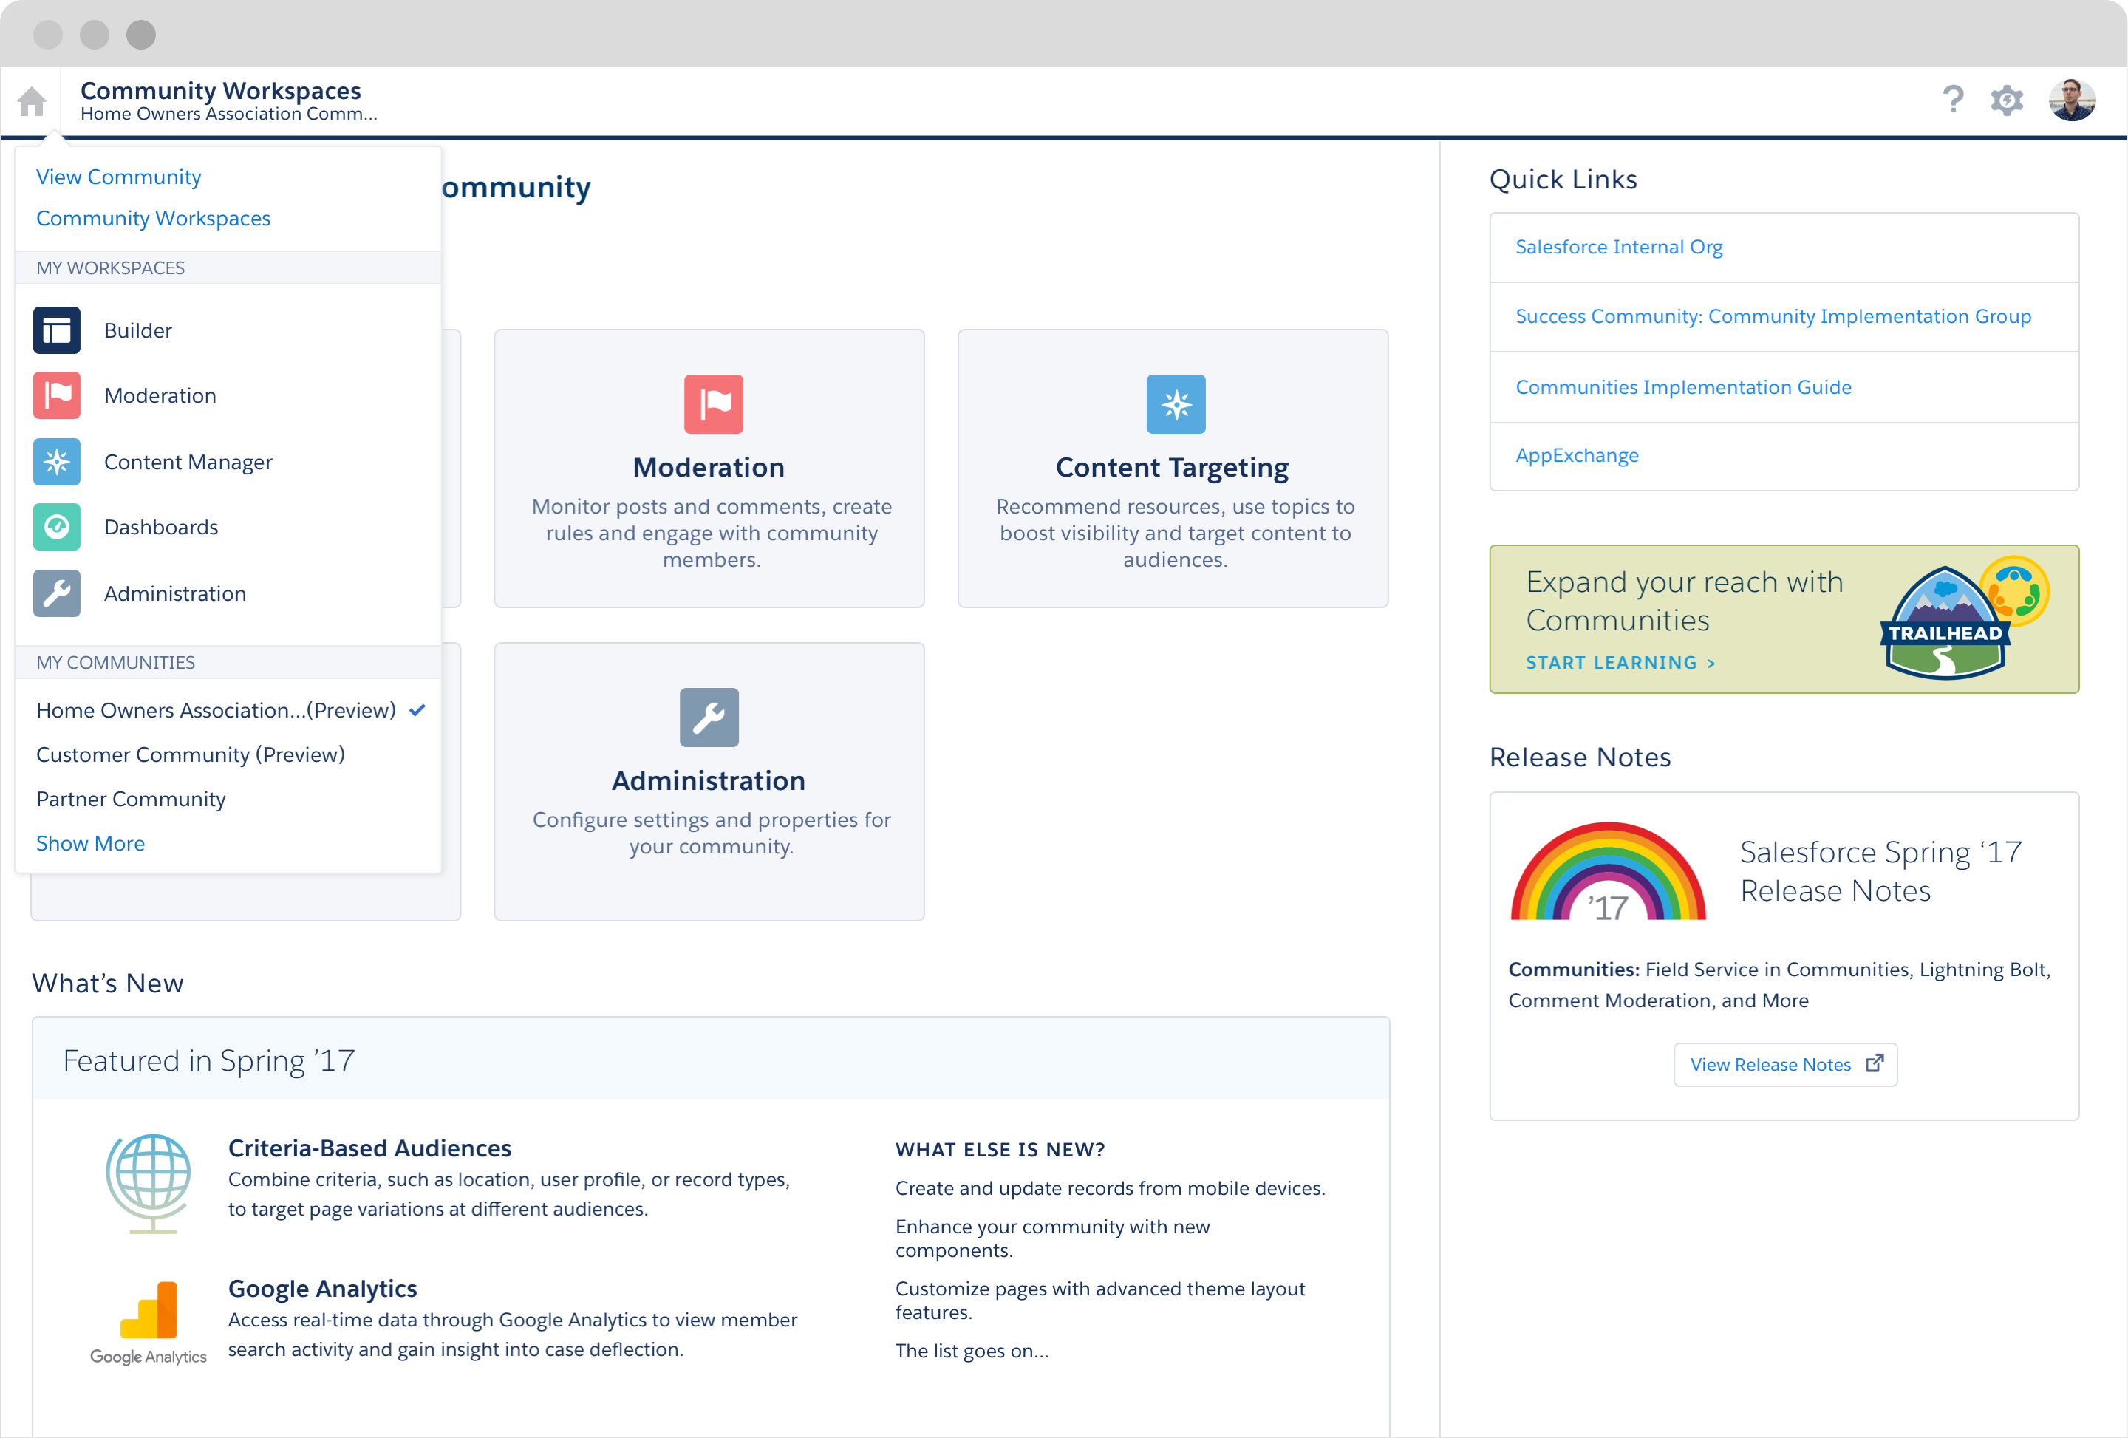Open the Moderation card title
The width and height of the screenshot is (2128, 1438).
pyautogui.click(x=709, y=467)
